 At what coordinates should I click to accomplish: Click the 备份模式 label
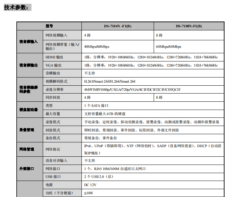pos(53,138)
